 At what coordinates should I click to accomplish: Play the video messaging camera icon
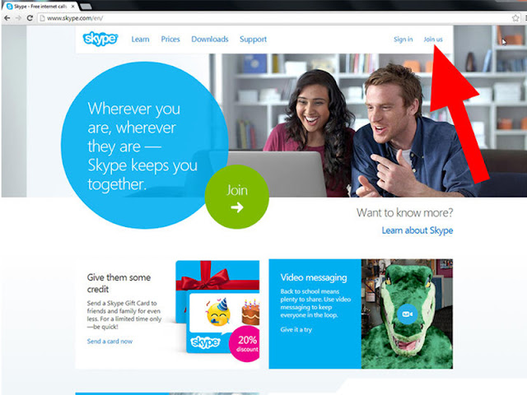pos(407,314)
